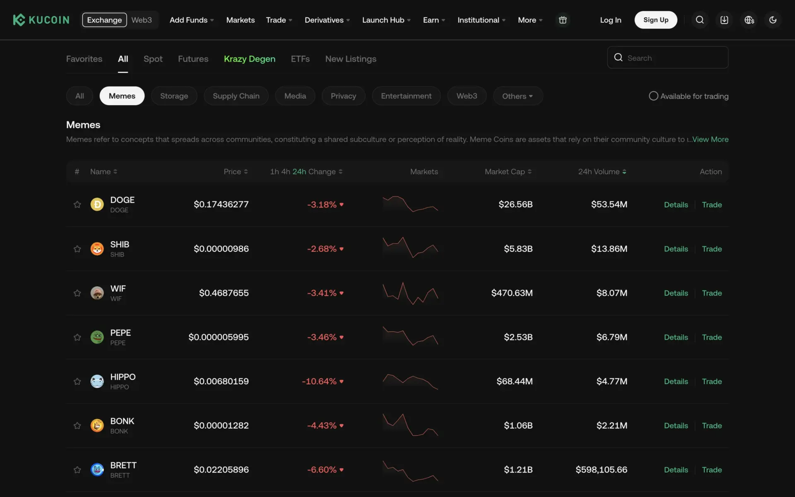Open the language and currency globe icon
The height and width of the screenshot is (497, 795).
coord(749,19)
